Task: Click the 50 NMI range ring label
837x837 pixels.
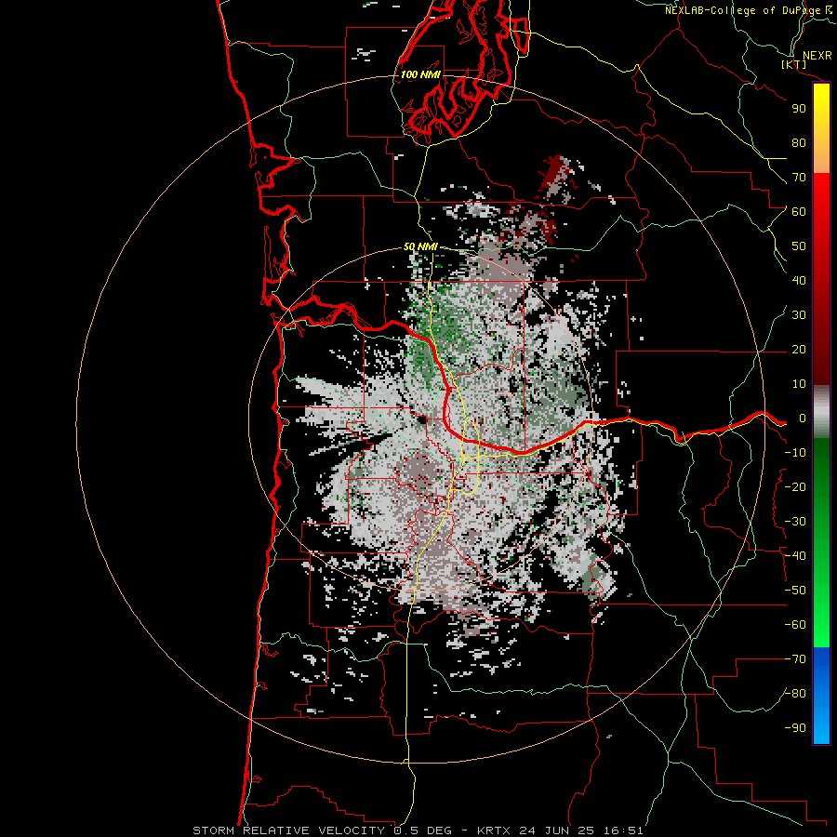Action: tap(420, 246)
